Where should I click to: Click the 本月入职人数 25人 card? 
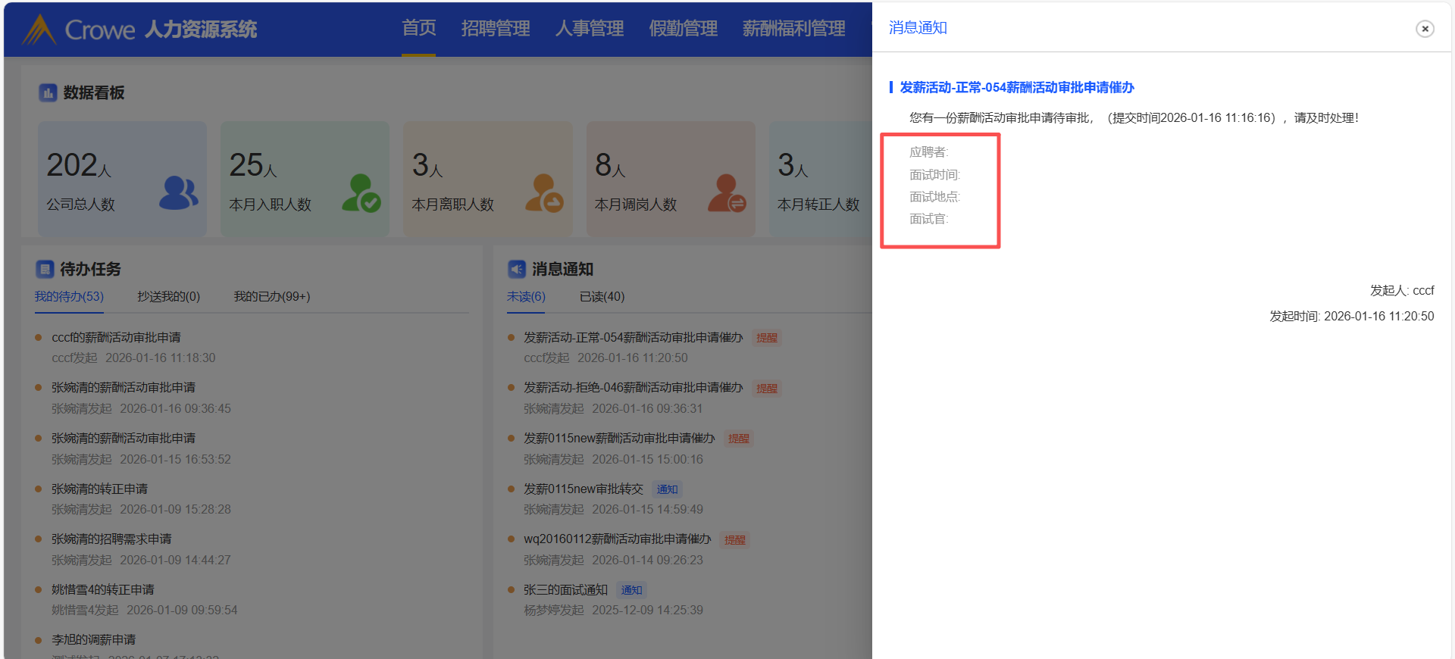305,179
